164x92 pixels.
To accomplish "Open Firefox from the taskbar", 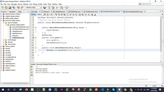I will click(26, 89).
